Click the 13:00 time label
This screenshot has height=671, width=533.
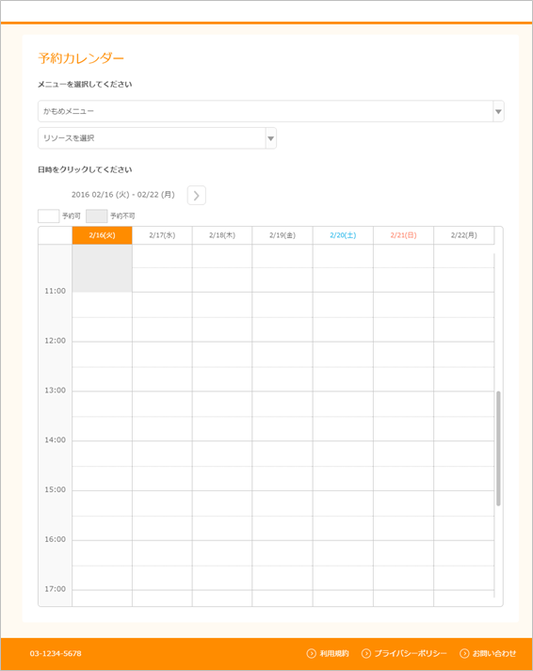pyautogui.click(x=56, y=391)
